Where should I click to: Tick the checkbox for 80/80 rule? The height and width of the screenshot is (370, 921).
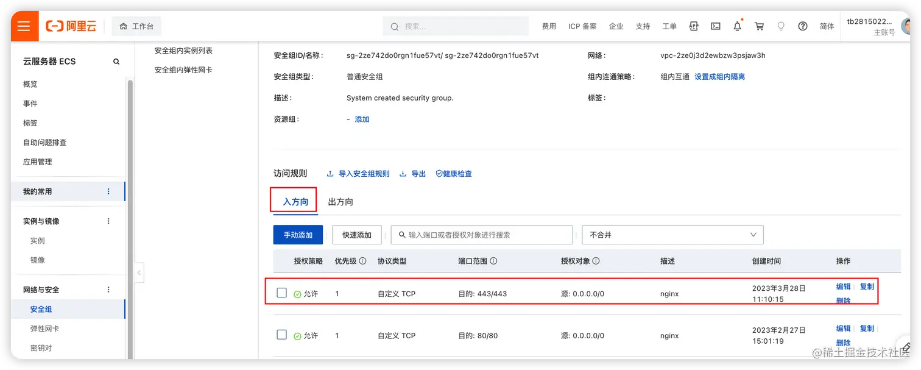281,335
